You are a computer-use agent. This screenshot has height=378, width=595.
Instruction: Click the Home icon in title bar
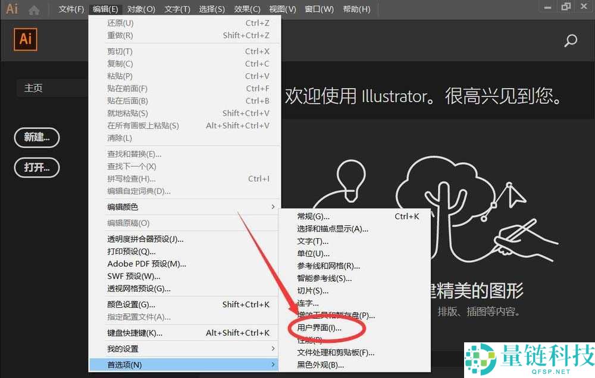[x=34, y=10]
